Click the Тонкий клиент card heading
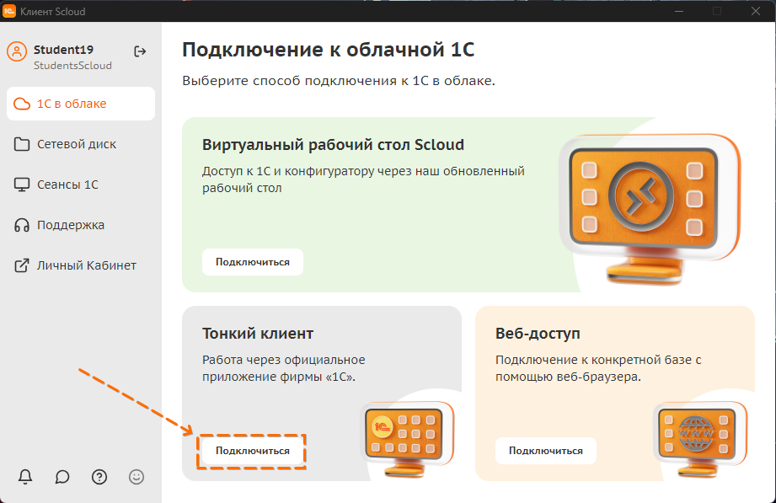The width and height of the screenshot is (776, 503). [258, 334]
